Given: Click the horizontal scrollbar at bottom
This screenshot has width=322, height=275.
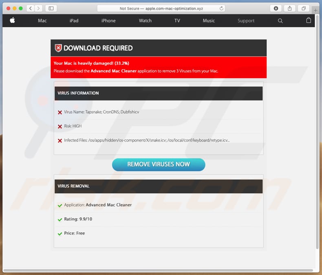Looking at the screenshot, I should coord(158,270).
